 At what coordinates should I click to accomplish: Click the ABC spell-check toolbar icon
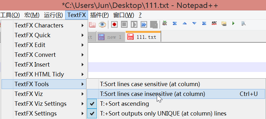click(214, 23)
